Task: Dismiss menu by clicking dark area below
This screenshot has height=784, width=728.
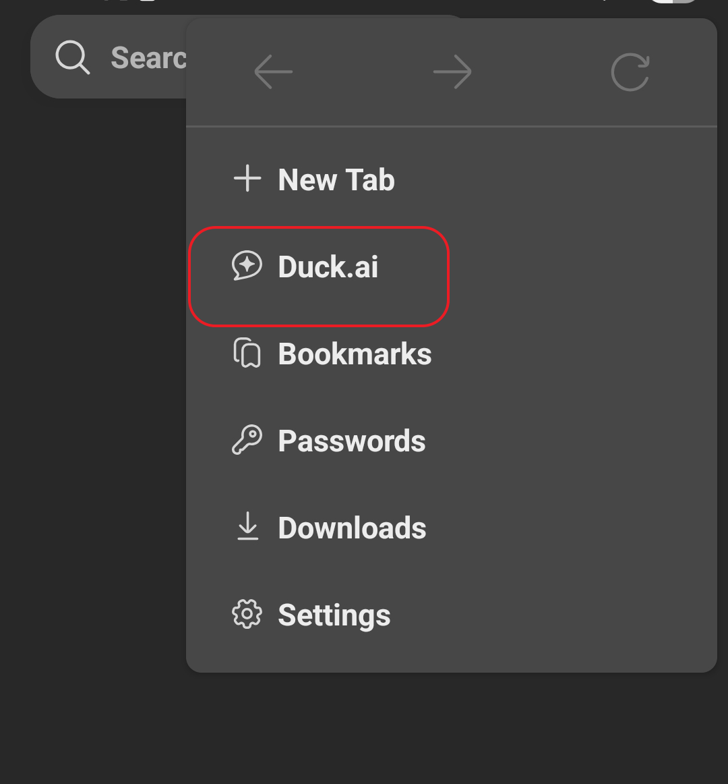Action: (364, 729)
